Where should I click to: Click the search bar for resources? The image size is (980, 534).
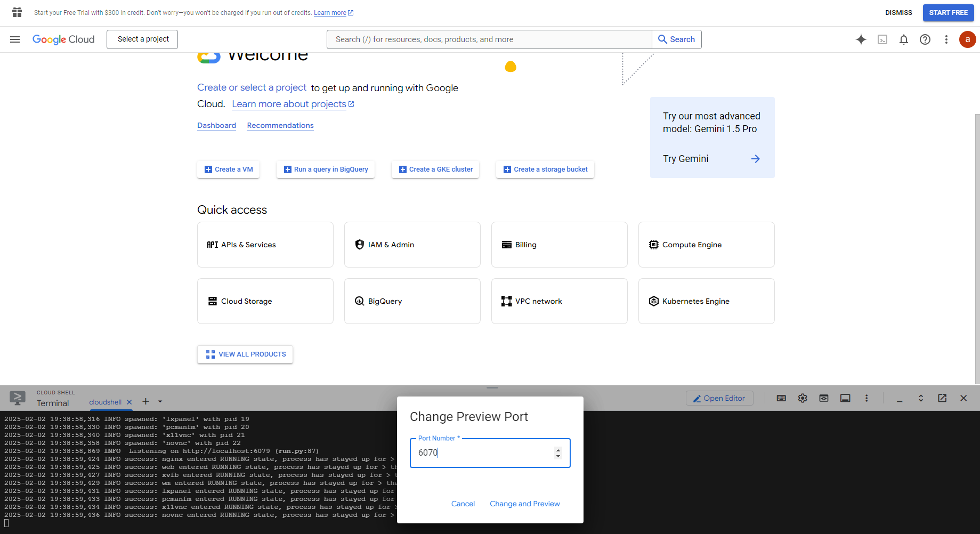pyautogui.click(x=489, y=39)
